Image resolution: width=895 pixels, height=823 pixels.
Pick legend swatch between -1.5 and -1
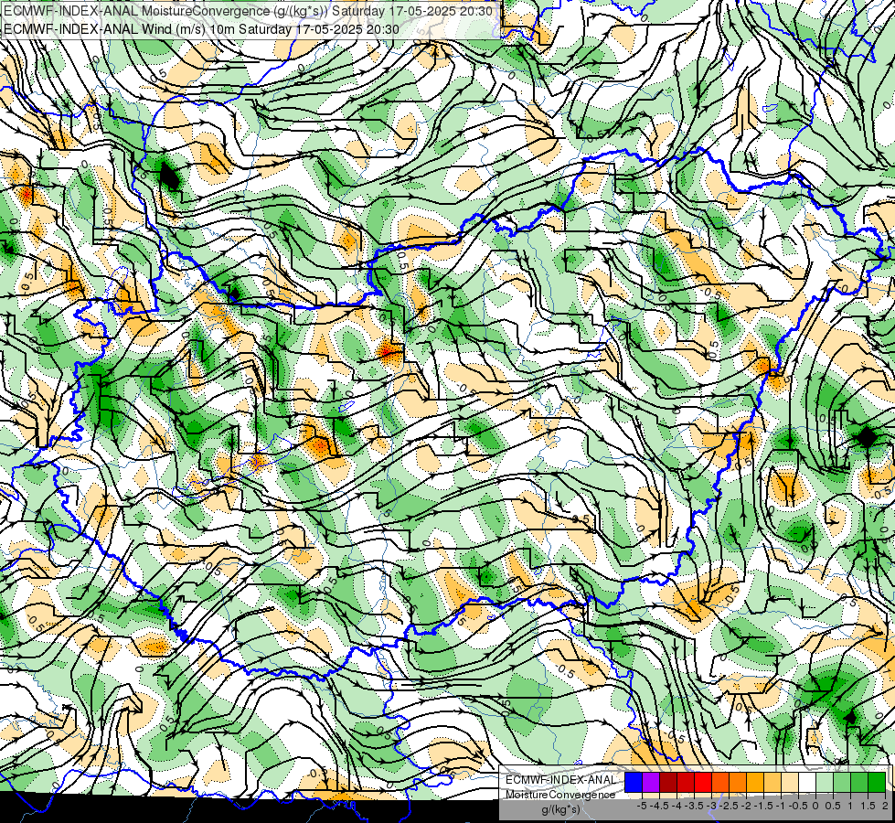click(772, 782)
